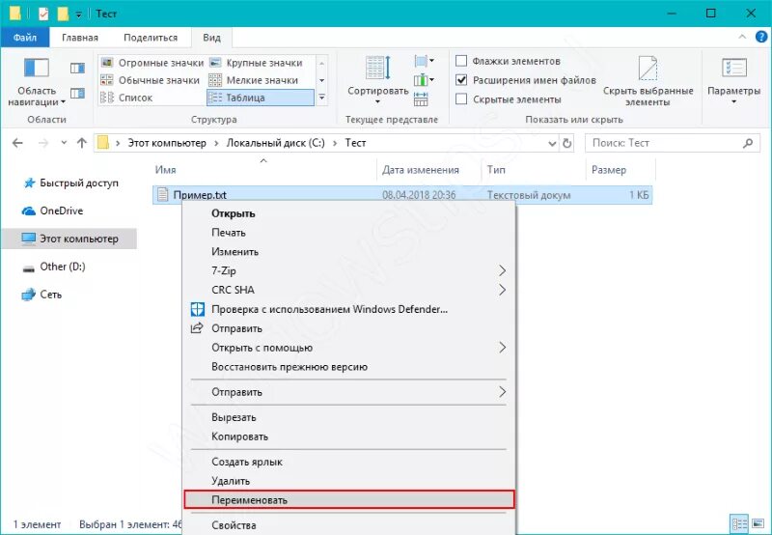Open OneDrive in navigation pane

pos(53,211)
